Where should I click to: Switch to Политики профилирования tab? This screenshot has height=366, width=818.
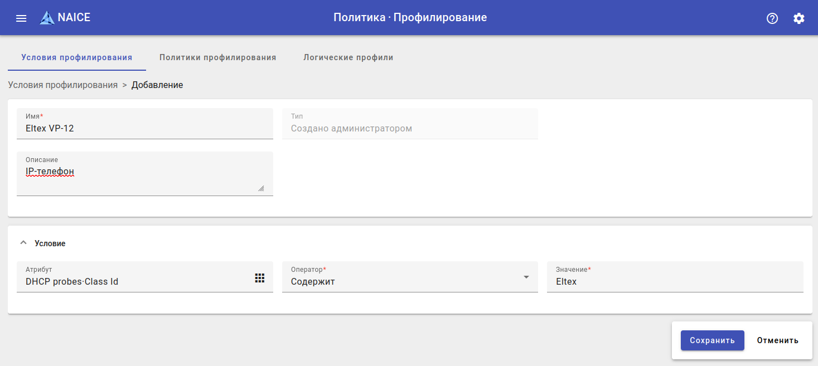coord(217,57)
